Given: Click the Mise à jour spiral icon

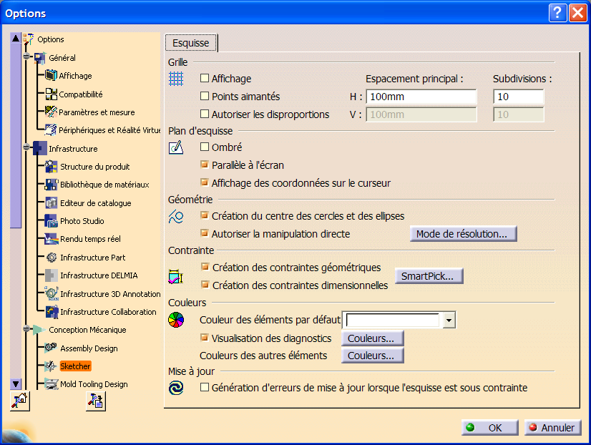Looking at the screenshot, I should (x=175, y=388).
